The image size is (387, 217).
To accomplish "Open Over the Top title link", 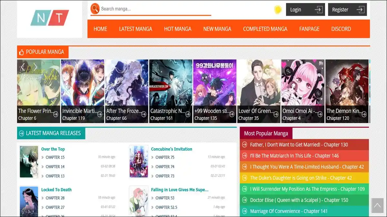I will coord(53,149).
